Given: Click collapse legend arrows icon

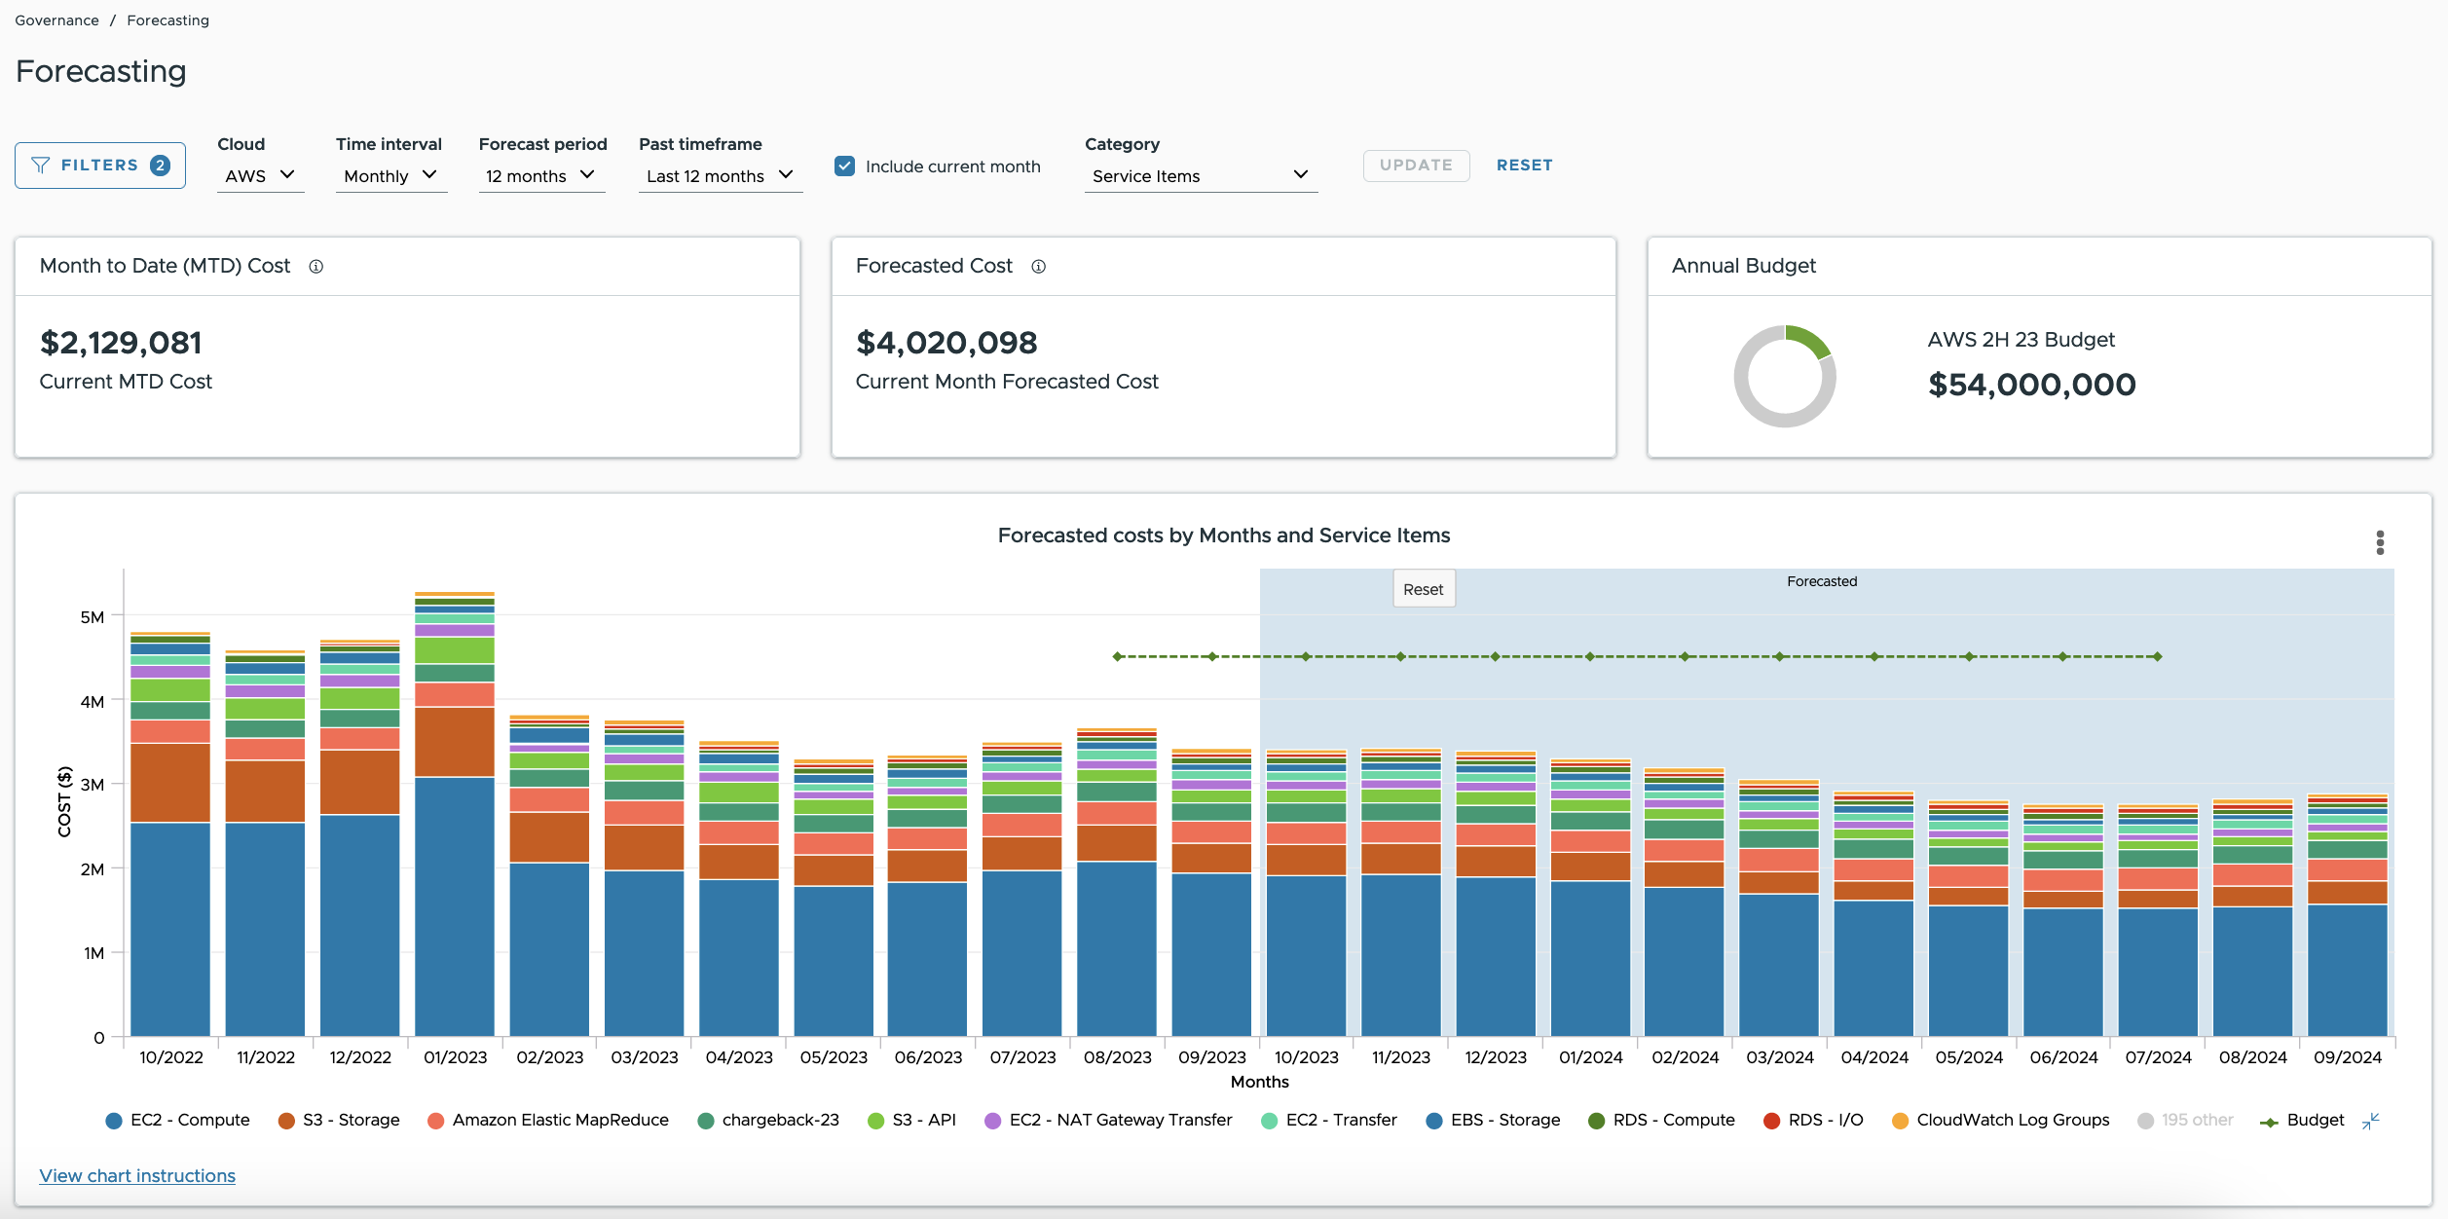Looking at the screenshot, I should click(x=2370, y=1121).
